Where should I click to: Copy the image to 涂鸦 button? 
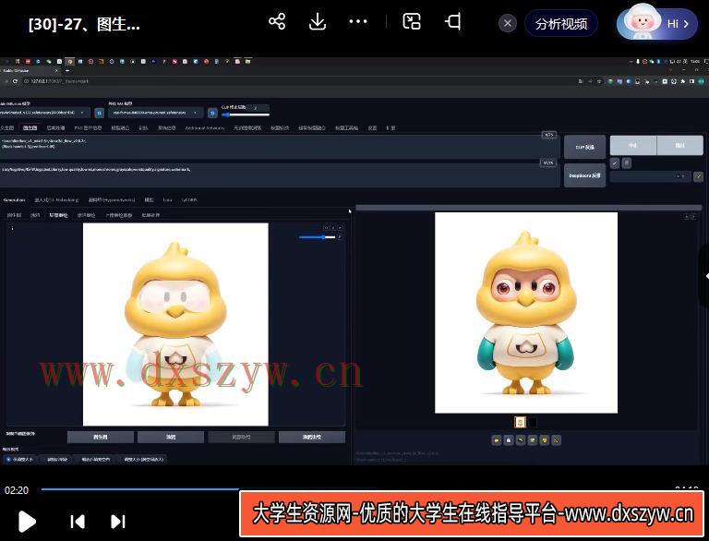[171, 437]
